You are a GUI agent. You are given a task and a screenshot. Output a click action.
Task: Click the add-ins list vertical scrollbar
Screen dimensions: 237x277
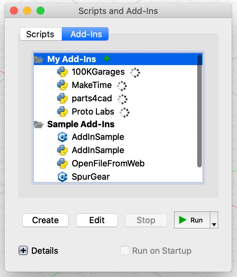click(x=199, y=111)
